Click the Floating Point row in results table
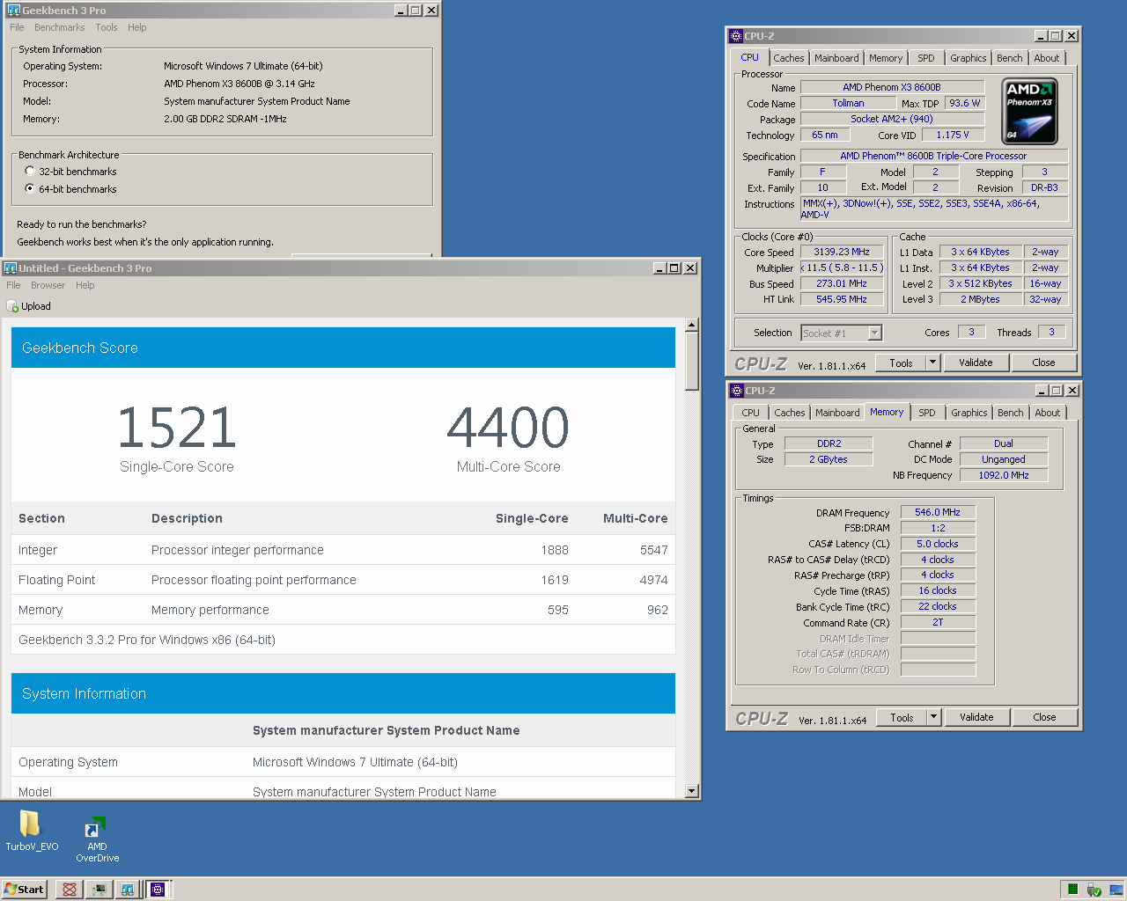1127x901 pixels. (343, 580)
